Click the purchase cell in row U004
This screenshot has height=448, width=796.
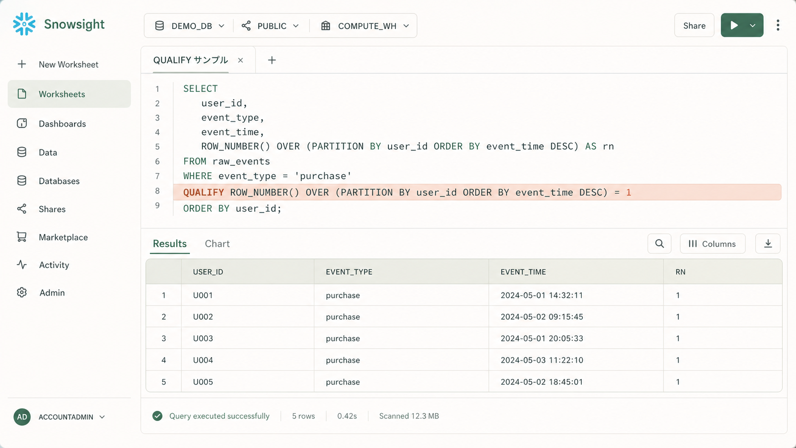point(401,360)
